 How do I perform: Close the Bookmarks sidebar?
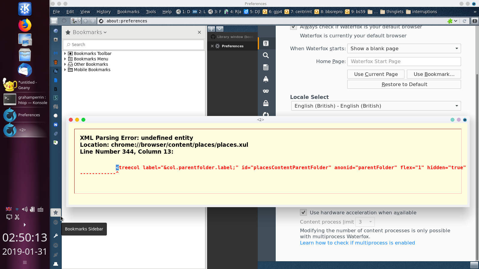pyautogui.click(x=199, y=32)
